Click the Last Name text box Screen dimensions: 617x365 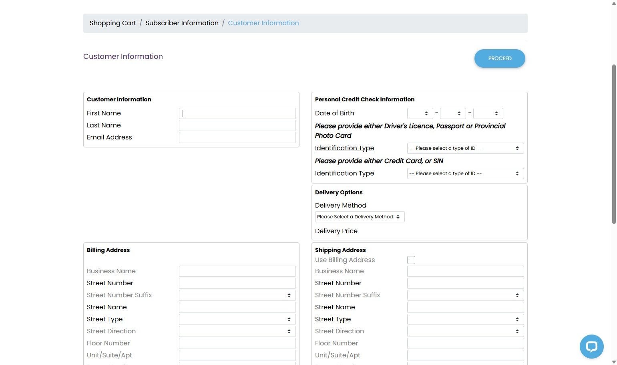[237, 125]
